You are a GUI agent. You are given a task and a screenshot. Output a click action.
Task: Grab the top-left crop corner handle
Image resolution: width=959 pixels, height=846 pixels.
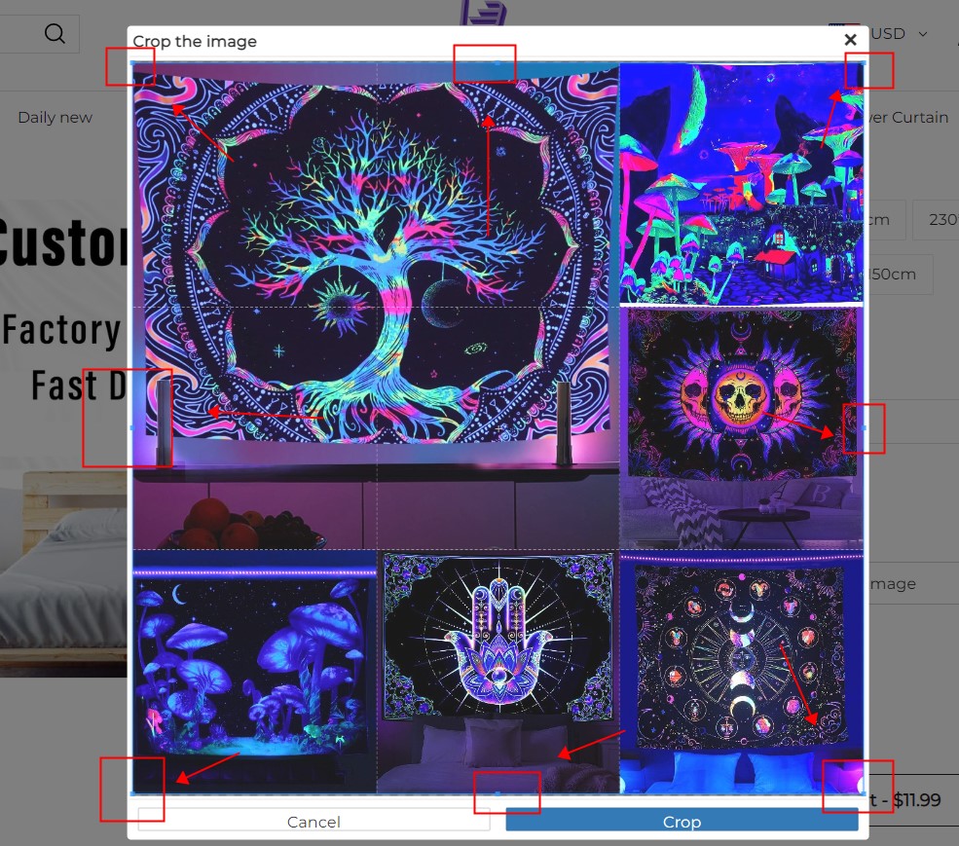point(132,62)
